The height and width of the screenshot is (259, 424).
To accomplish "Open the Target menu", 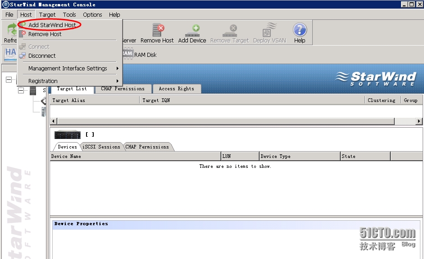I will (47, 14).
